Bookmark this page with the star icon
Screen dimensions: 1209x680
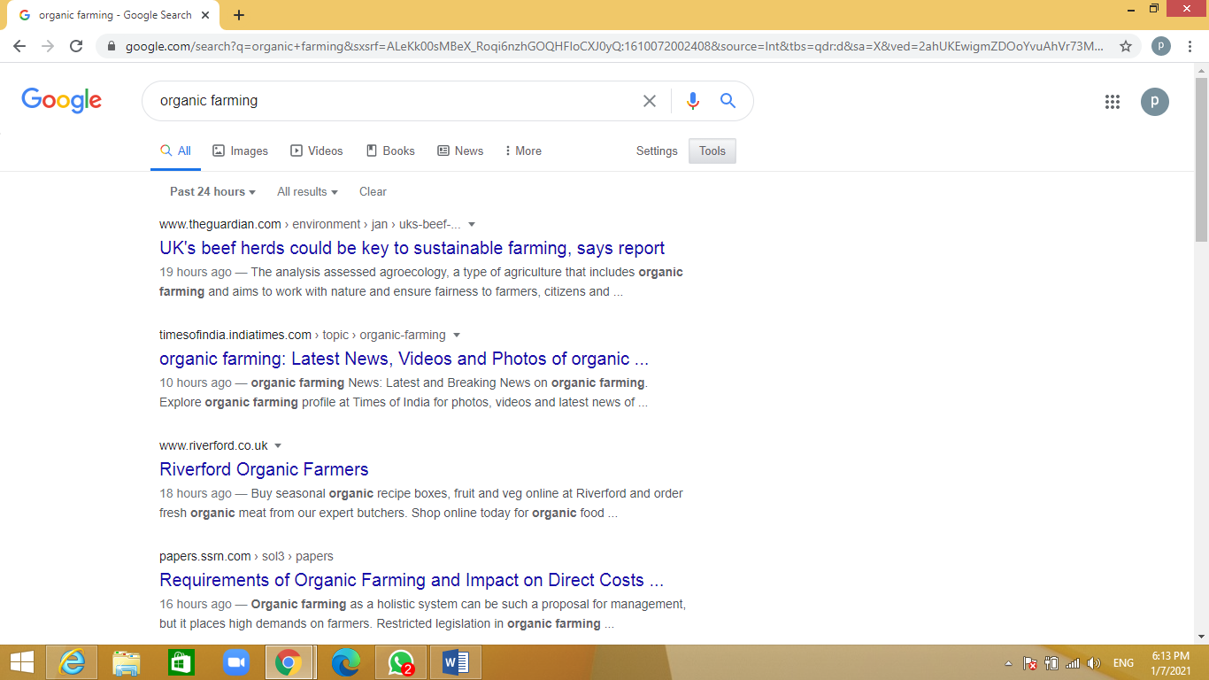click(x=1126, y=46)
